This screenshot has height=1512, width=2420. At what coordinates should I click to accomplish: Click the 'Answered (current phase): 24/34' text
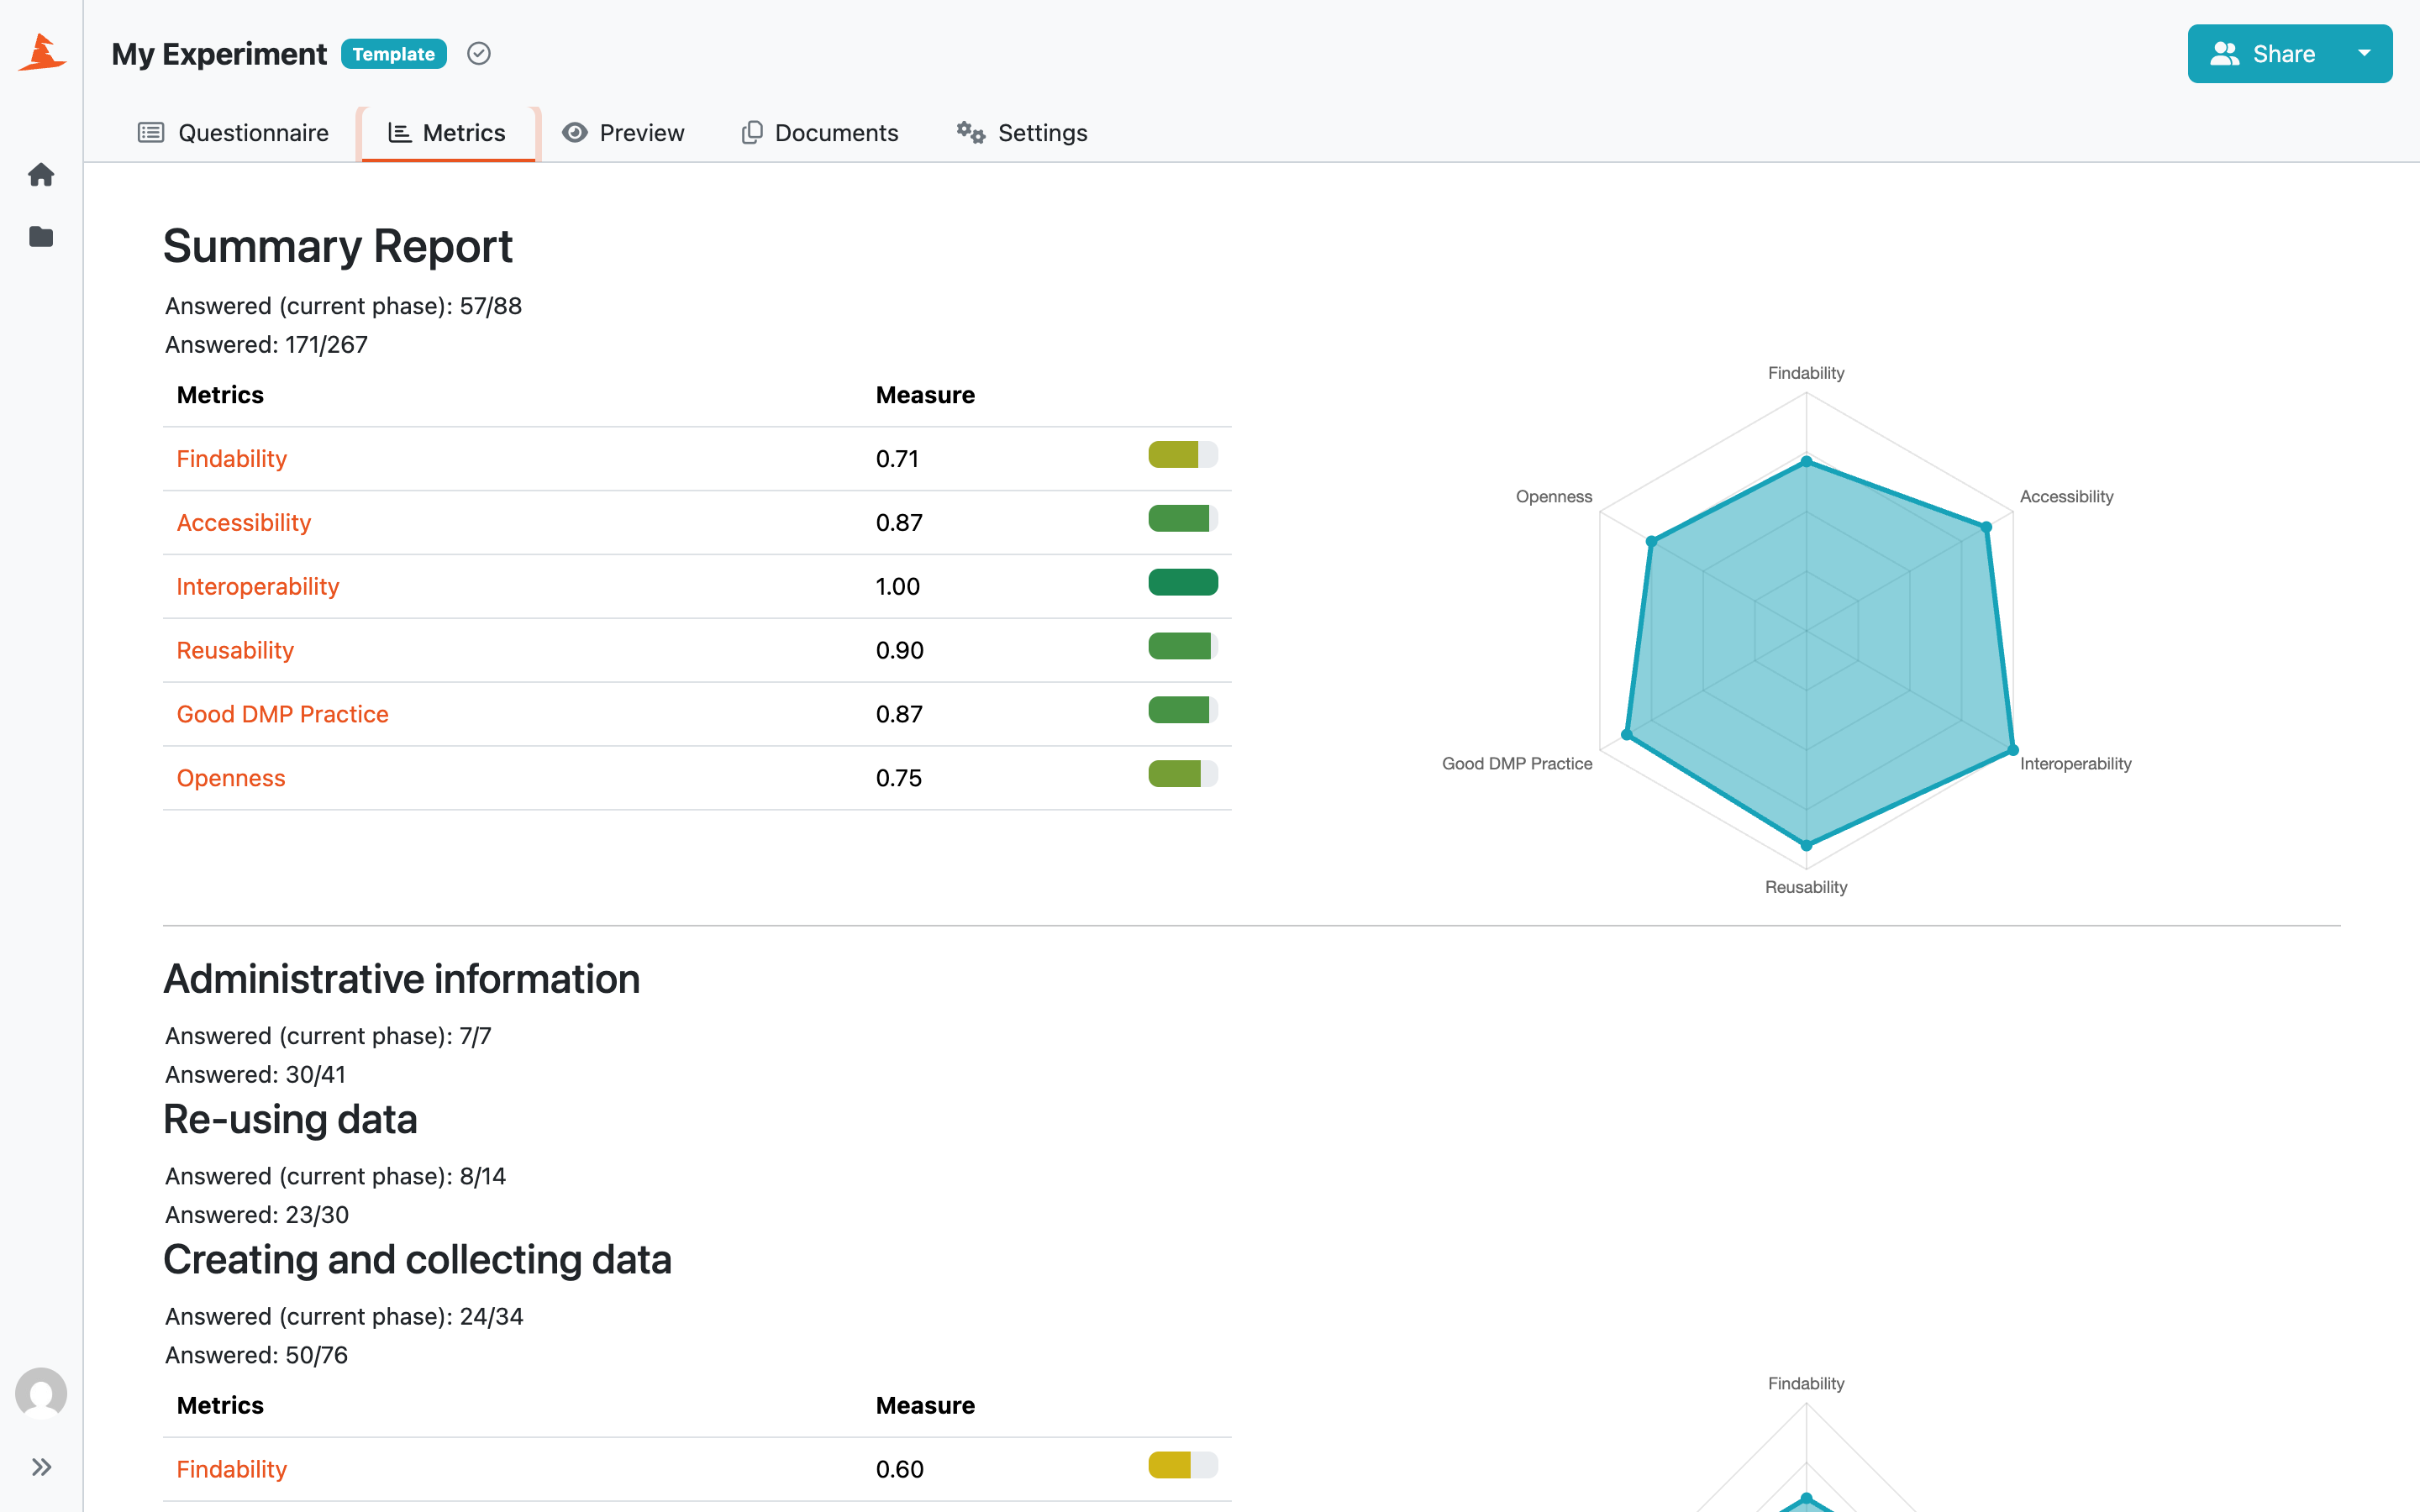pyautogui.click(x=344, y=1317)
